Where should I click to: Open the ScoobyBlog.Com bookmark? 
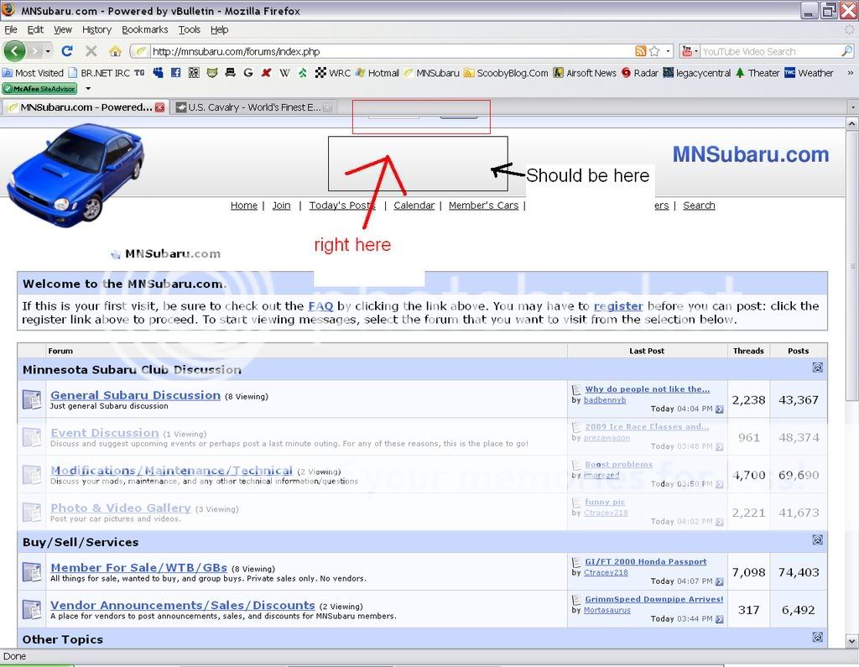click(x=506, y=73)
